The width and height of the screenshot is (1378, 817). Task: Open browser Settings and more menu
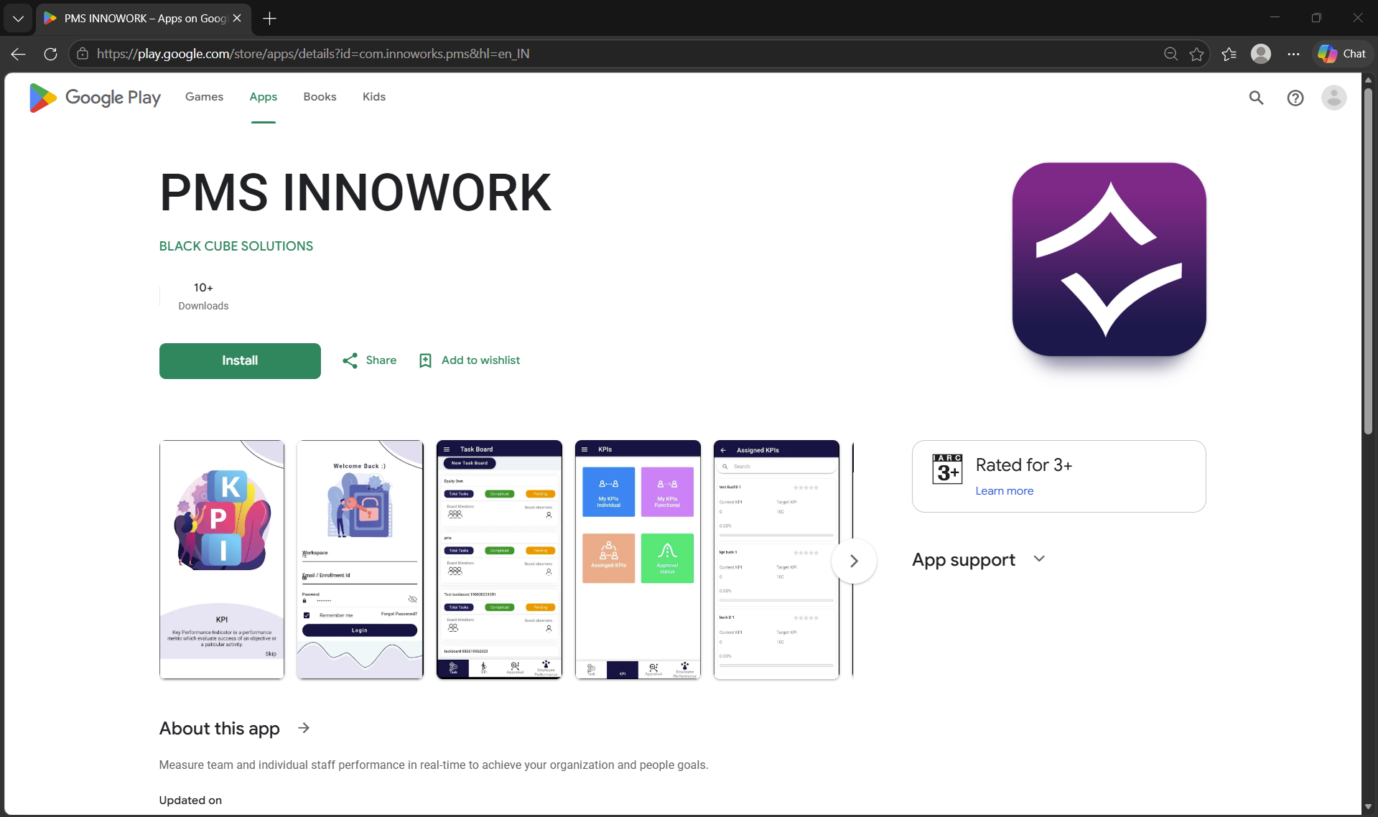point(1293,54)
